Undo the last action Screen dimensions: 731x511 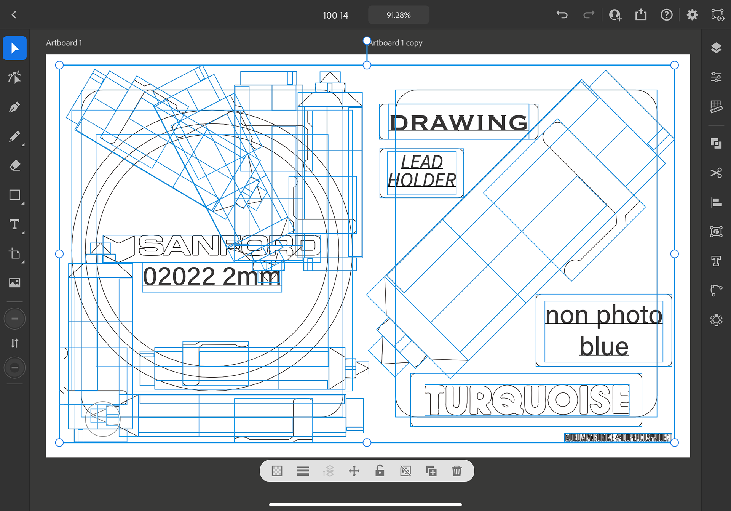tap(562, 15)
